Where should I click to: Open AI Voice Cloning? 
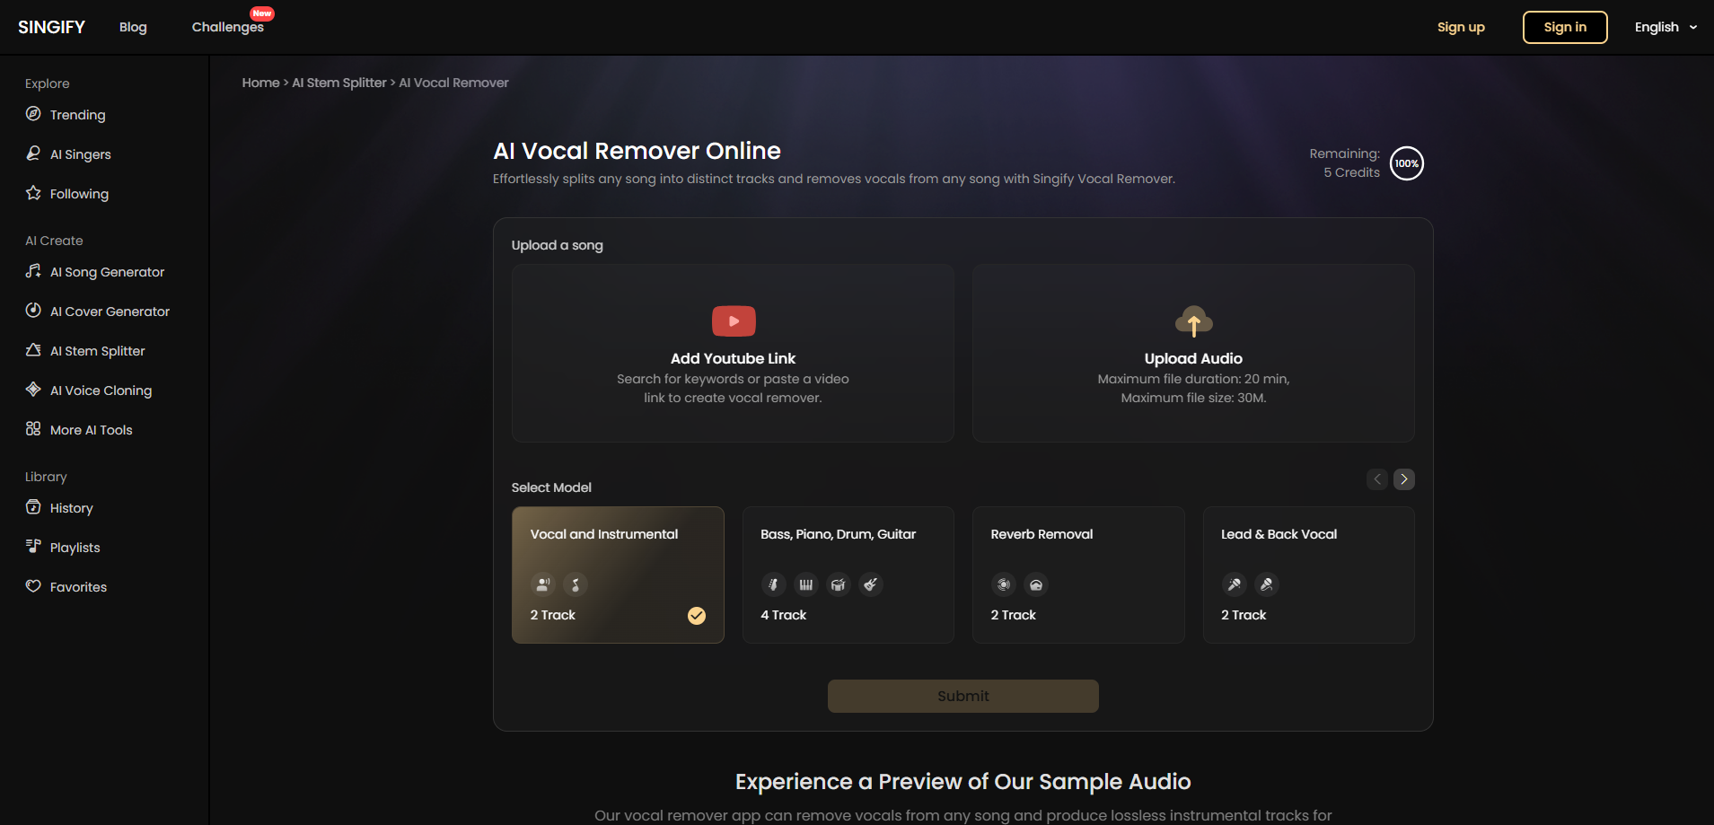100,390
